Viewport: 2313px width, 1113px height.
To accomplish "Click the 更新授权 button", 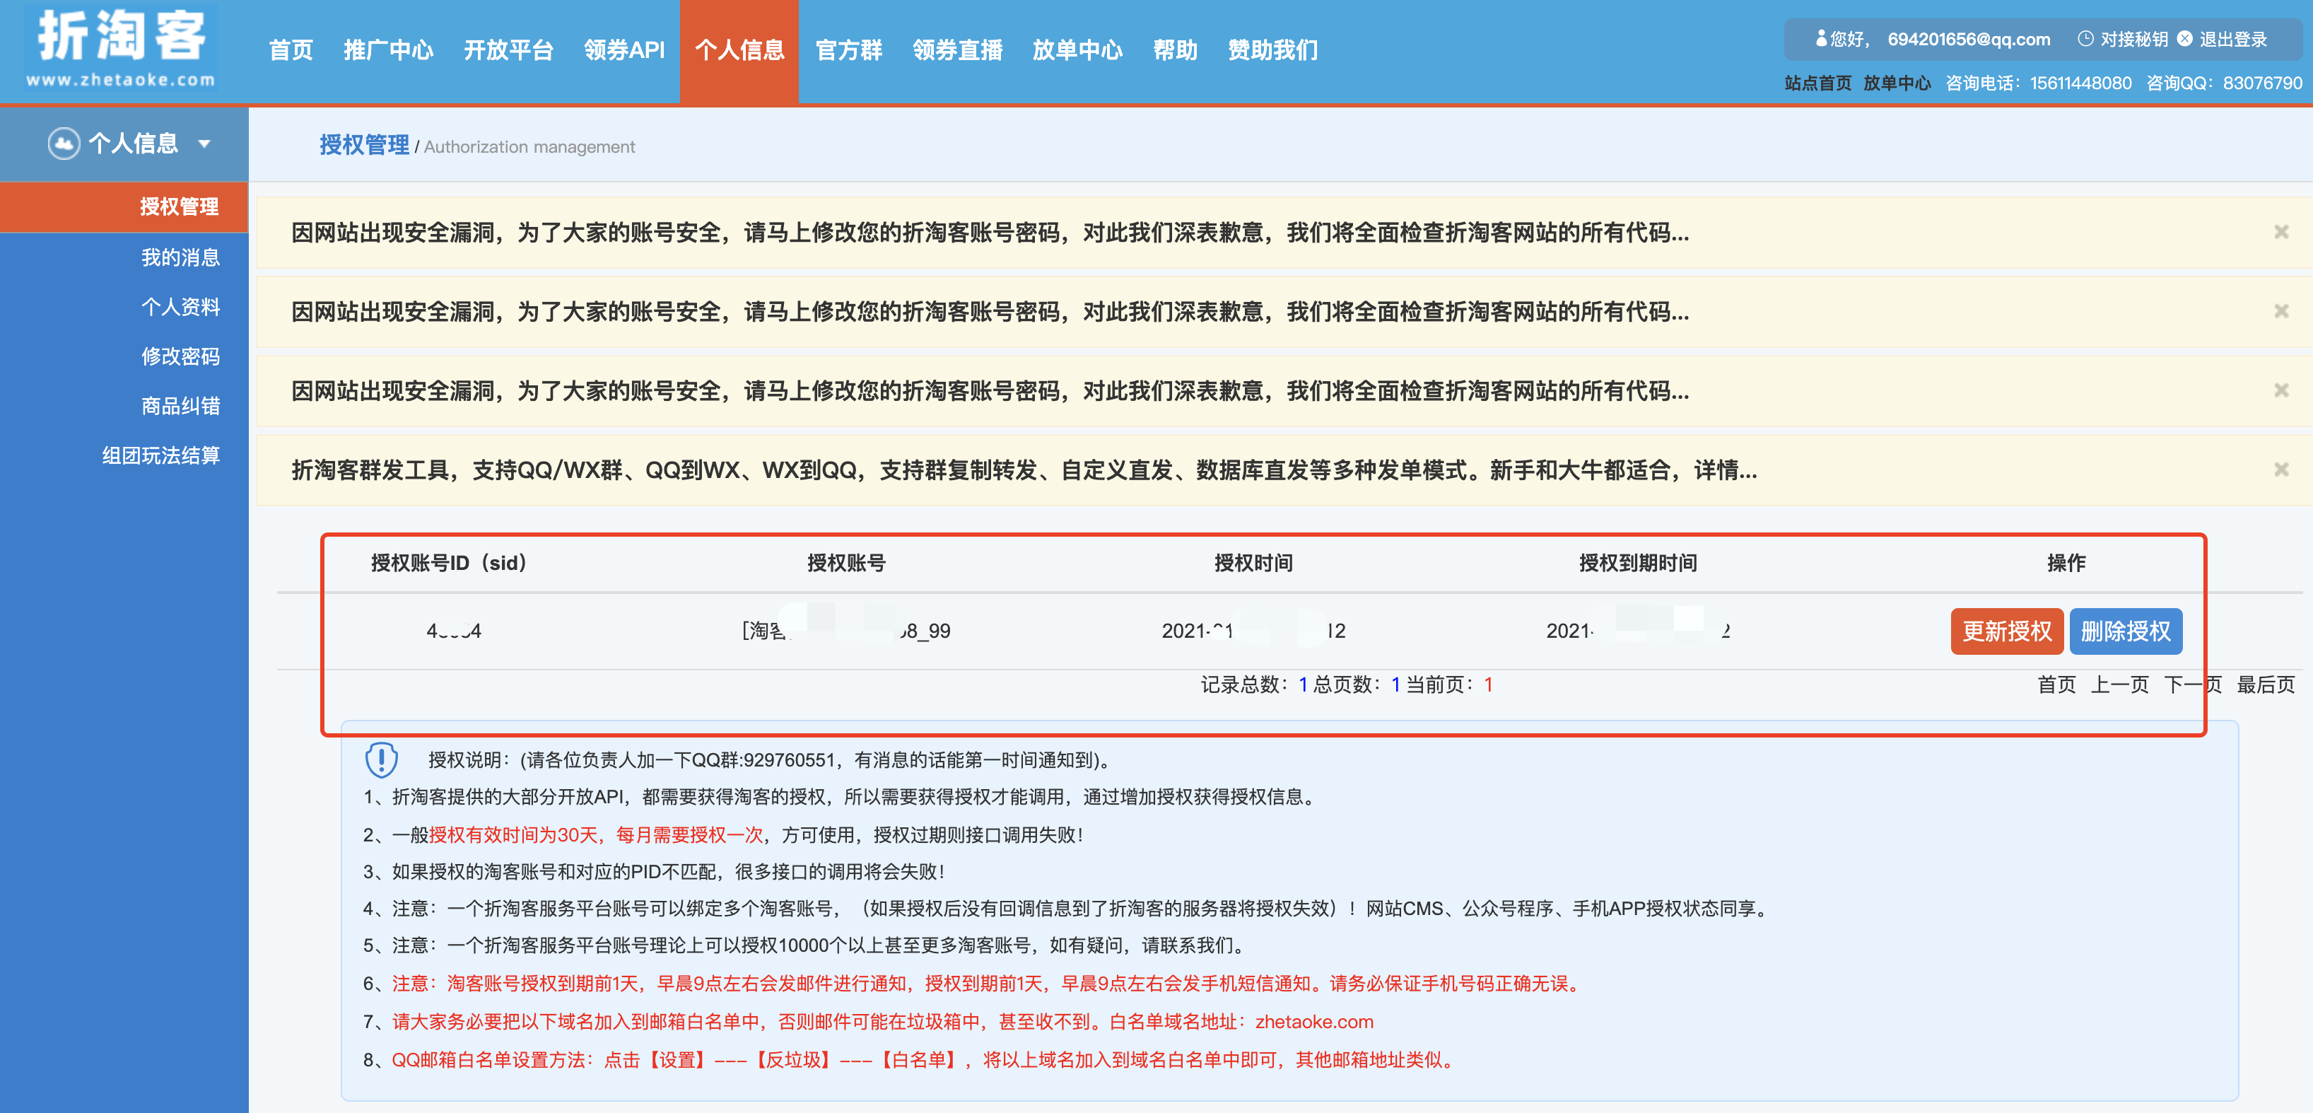I will point(2007,631).
